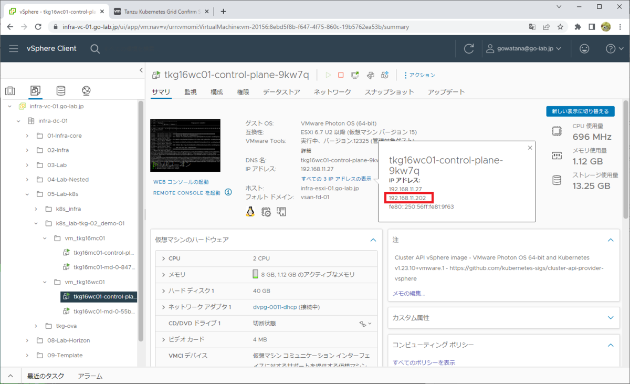Viewport: 630px width, 384px height.
Task: Click メモの編集 link
Action: pos(409,294)
